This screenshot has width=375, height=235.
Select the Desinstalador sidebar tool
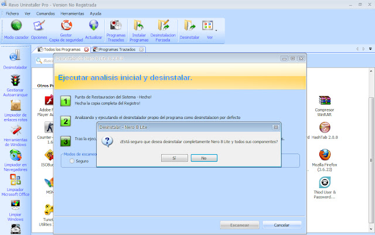tap(15, 59)
